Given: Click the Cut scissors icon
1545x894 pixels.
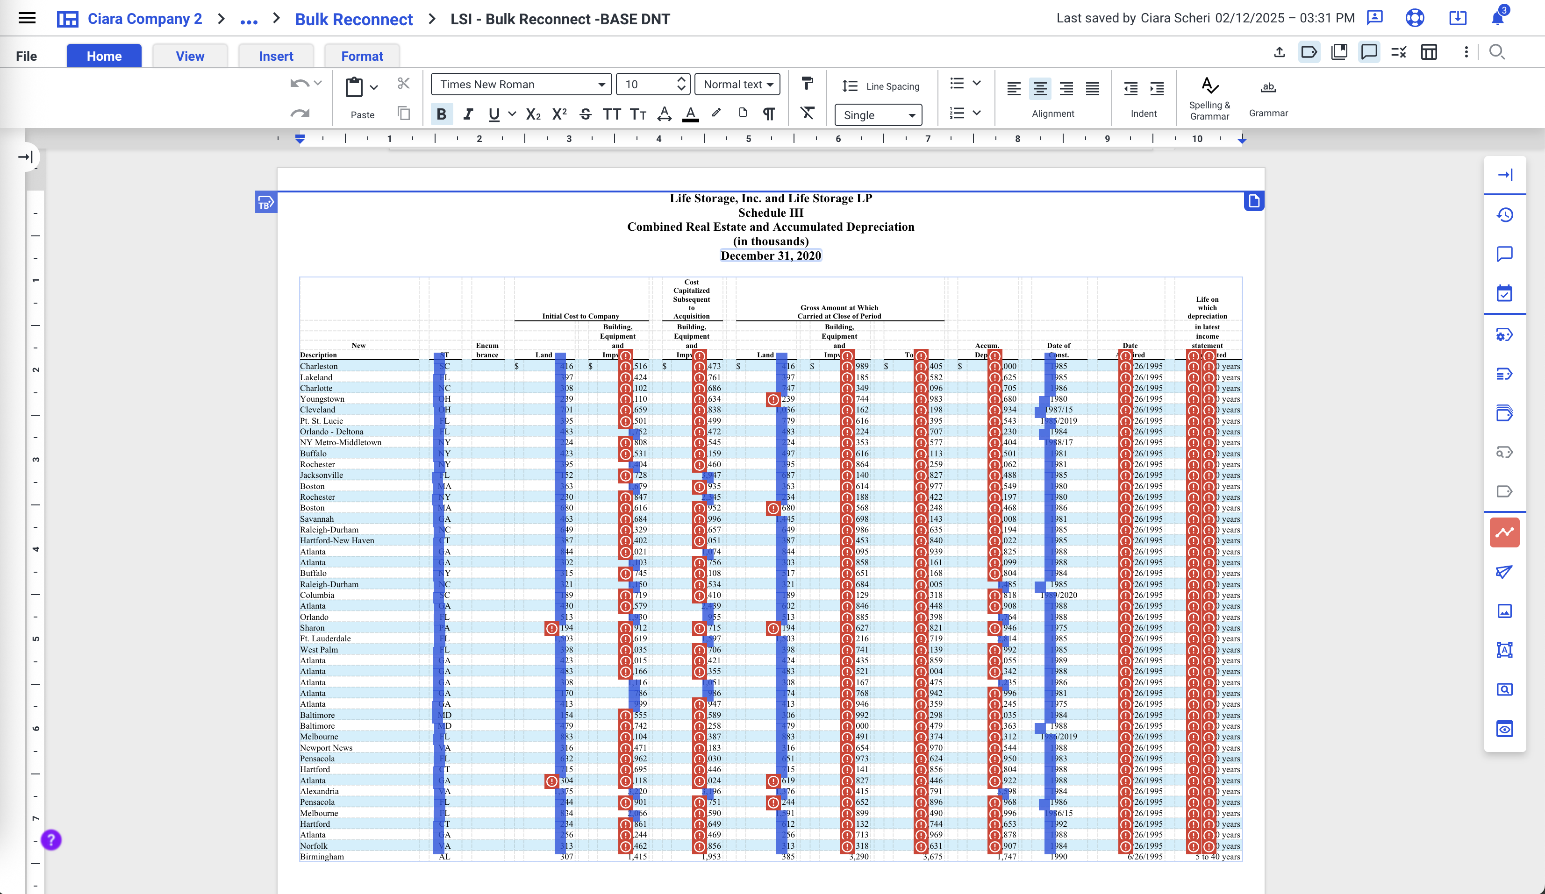Looking at the screenshot, I should coord(403,83).
